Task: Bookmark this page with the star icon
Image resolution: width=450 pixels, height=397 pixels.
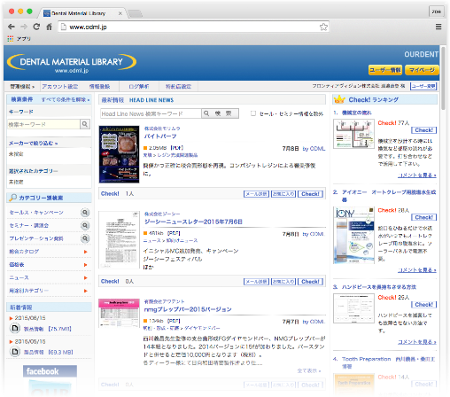Action: 323,27
